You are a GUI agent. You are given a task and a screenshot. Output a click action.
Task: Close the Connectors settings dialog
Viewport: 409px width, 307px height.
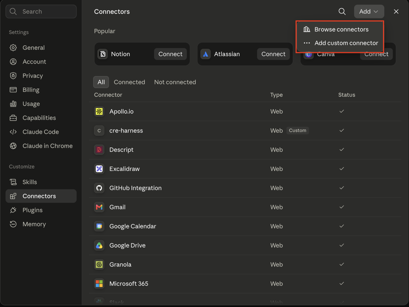396,12
